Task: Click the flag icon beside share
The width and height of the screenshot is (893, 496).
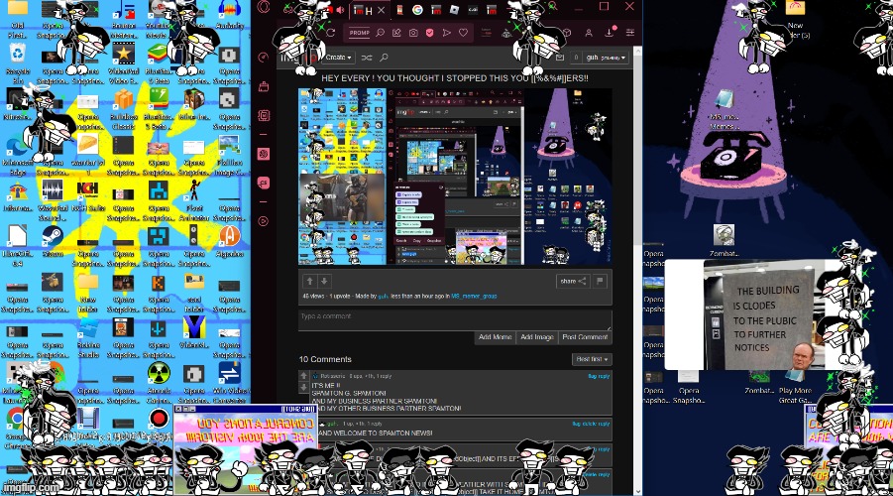Action: tap(600, 281)
